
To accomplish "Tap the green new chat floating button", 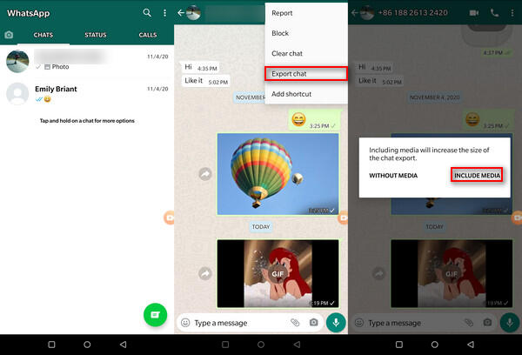I will [x=156, y=313].
